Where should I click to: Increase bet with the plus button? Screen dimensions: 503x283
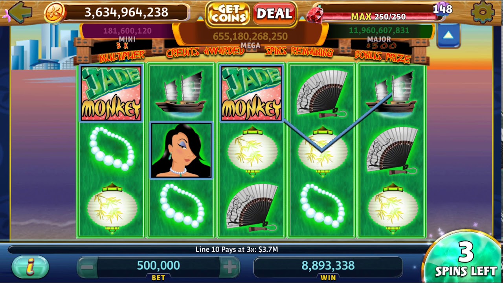(x=230, y=267)
